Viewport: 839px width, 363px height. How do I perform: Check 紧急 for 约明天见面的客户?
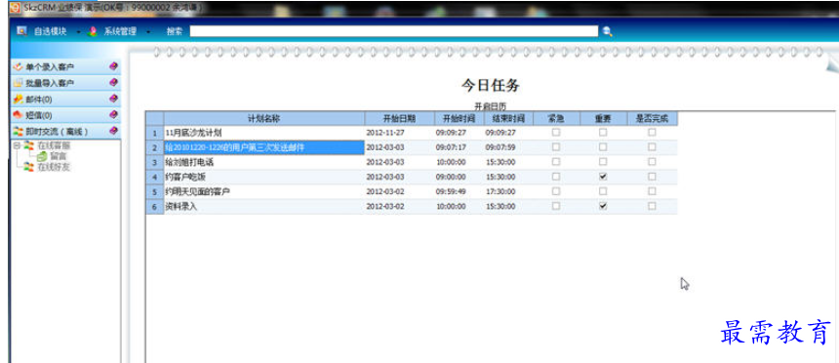pyautogui.click(x=556, y=191)
